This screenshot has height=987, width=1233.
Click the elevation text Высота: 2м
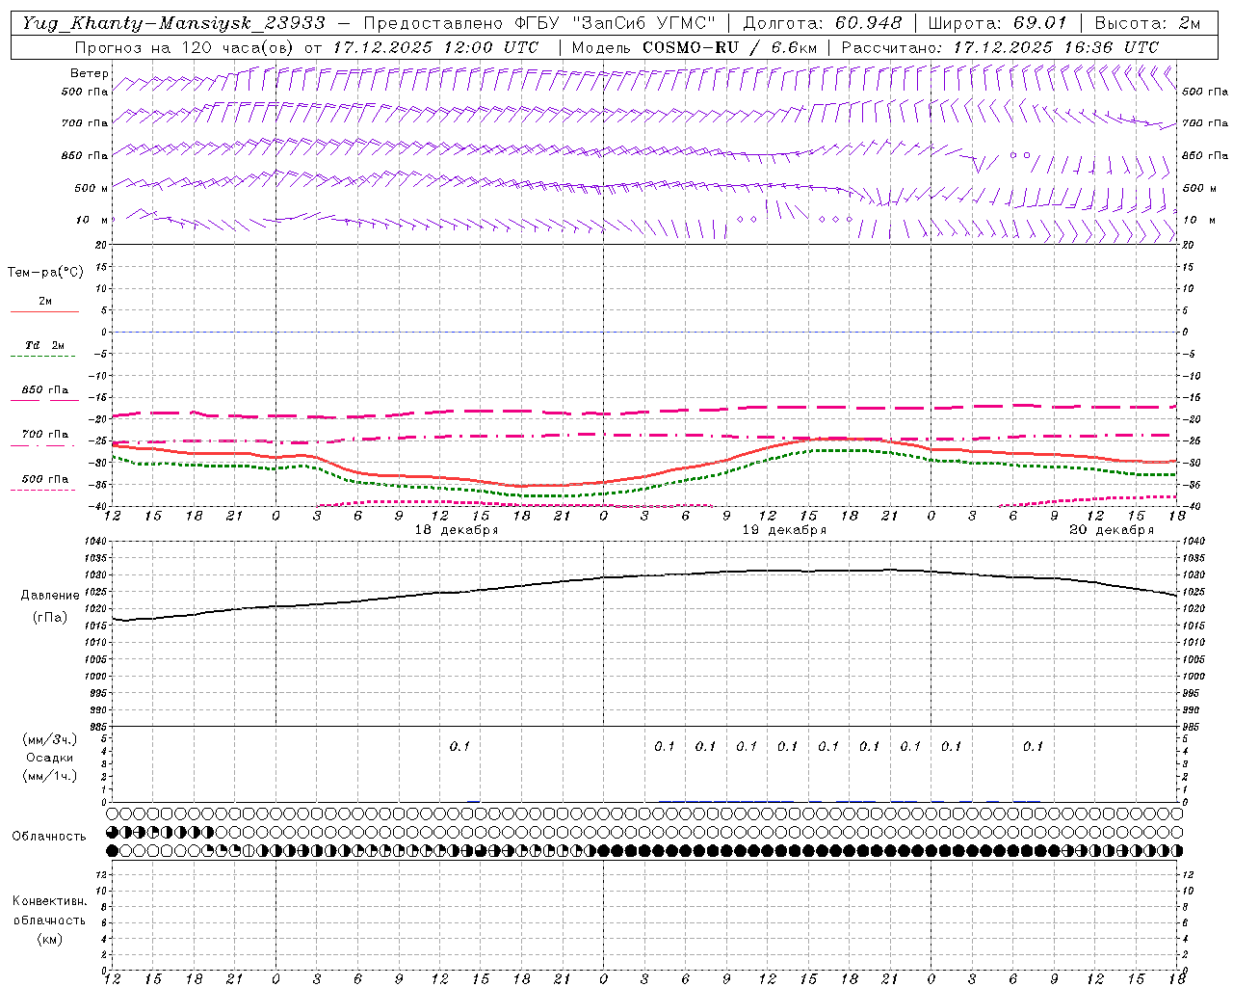1147,23
